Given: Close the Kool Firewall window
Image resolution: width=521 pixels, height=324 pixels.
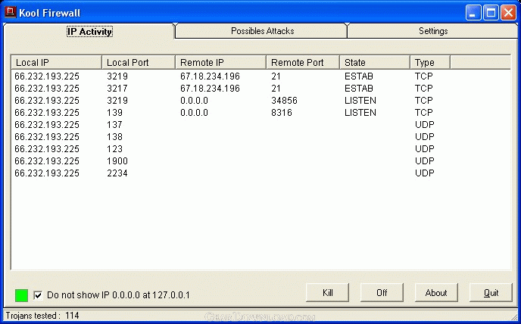Looking at the screenshot, I should 509,13.
